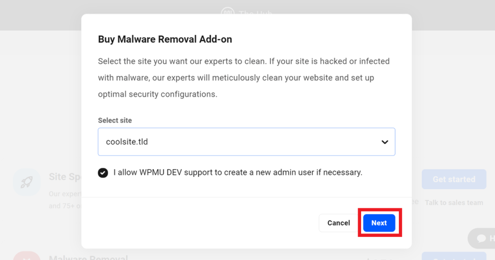The width and height of the screenshot is (495, 260).
Task: Open the Talk to sales team link
Action: (453, 202)
